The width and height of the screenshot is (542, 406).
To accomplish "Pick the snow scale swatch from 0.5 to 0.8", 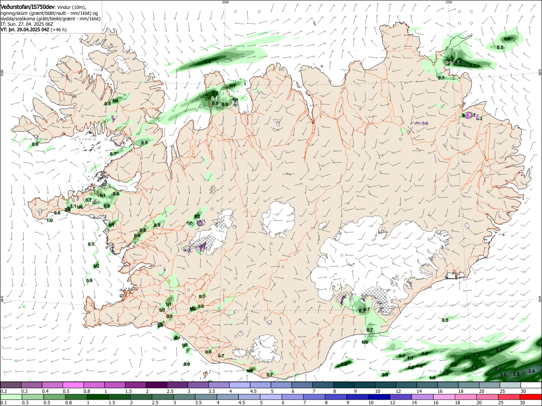I will pyautogui.click(x=73, y=385).
